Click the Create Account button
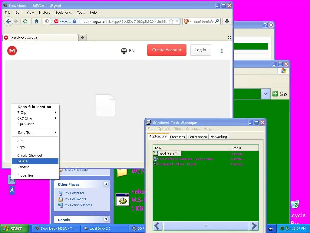Viewport: 310px width, 233px height. [x=167, y=50]
